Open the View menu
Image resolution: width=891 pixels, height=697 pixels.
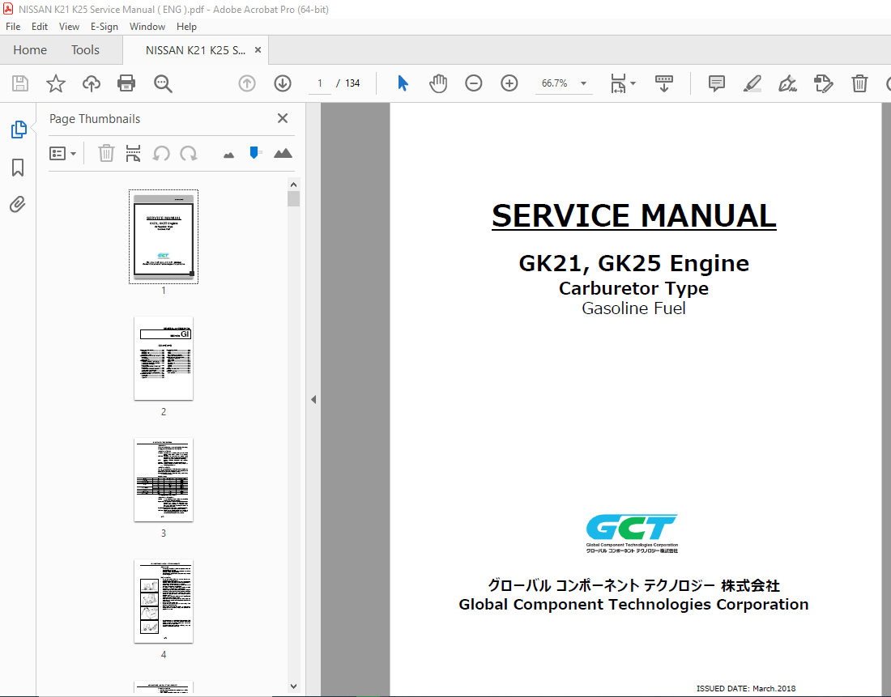coord(69,27)
